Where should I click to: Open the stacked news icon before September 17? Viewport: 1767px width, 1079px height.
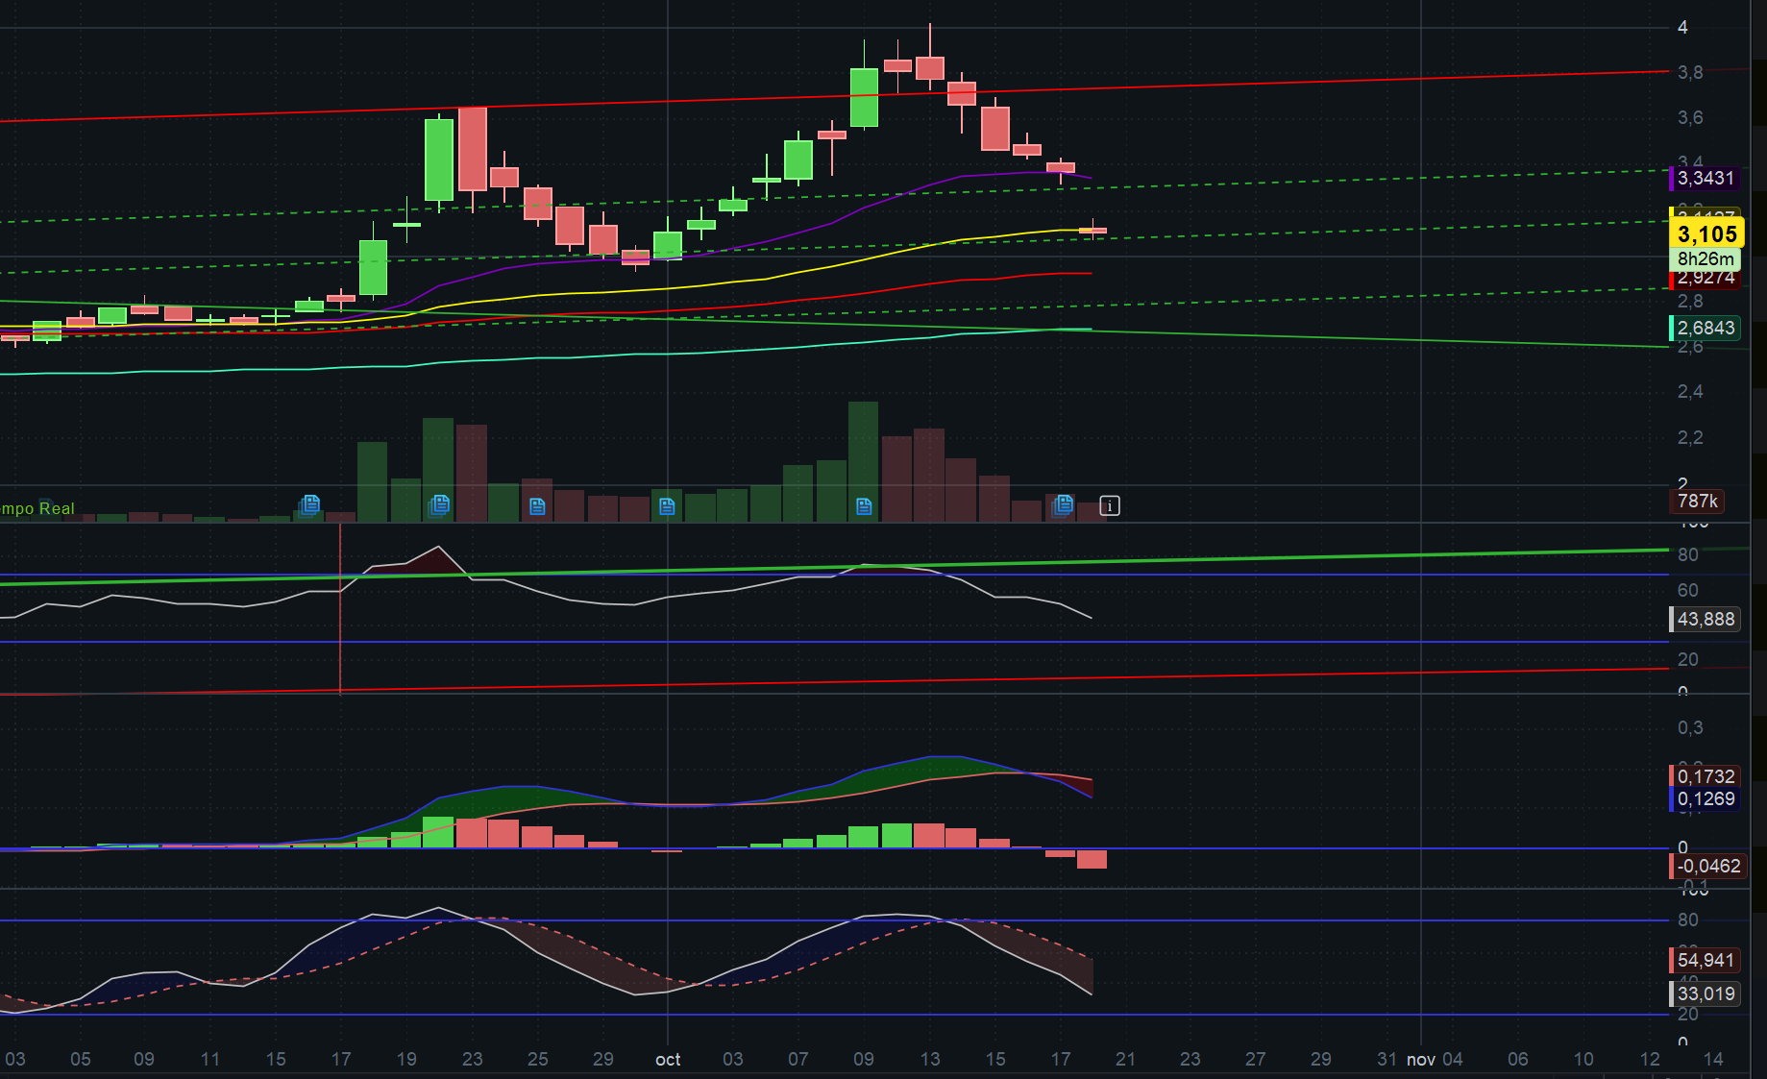pos(309,504)
